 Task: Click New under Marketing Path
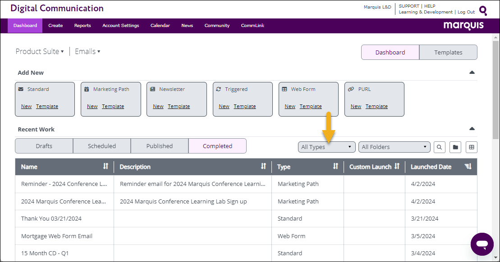click(x=92, y=106)
